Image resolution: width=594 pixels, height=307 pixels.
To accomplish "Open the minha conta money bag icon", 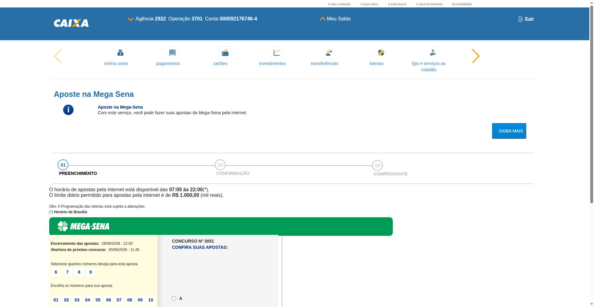I will point(120,53).
